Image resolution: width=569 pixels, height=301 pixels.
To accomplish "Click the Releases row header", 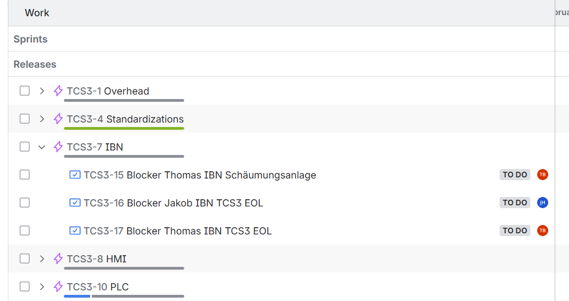I will 35,64.
